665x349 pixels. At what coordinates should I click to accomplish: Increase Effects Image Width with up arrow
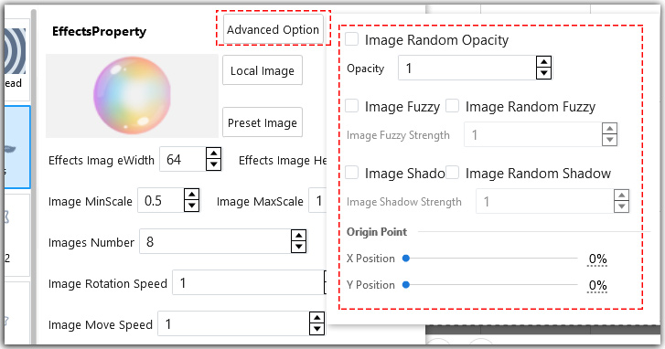tap(213, 154)
